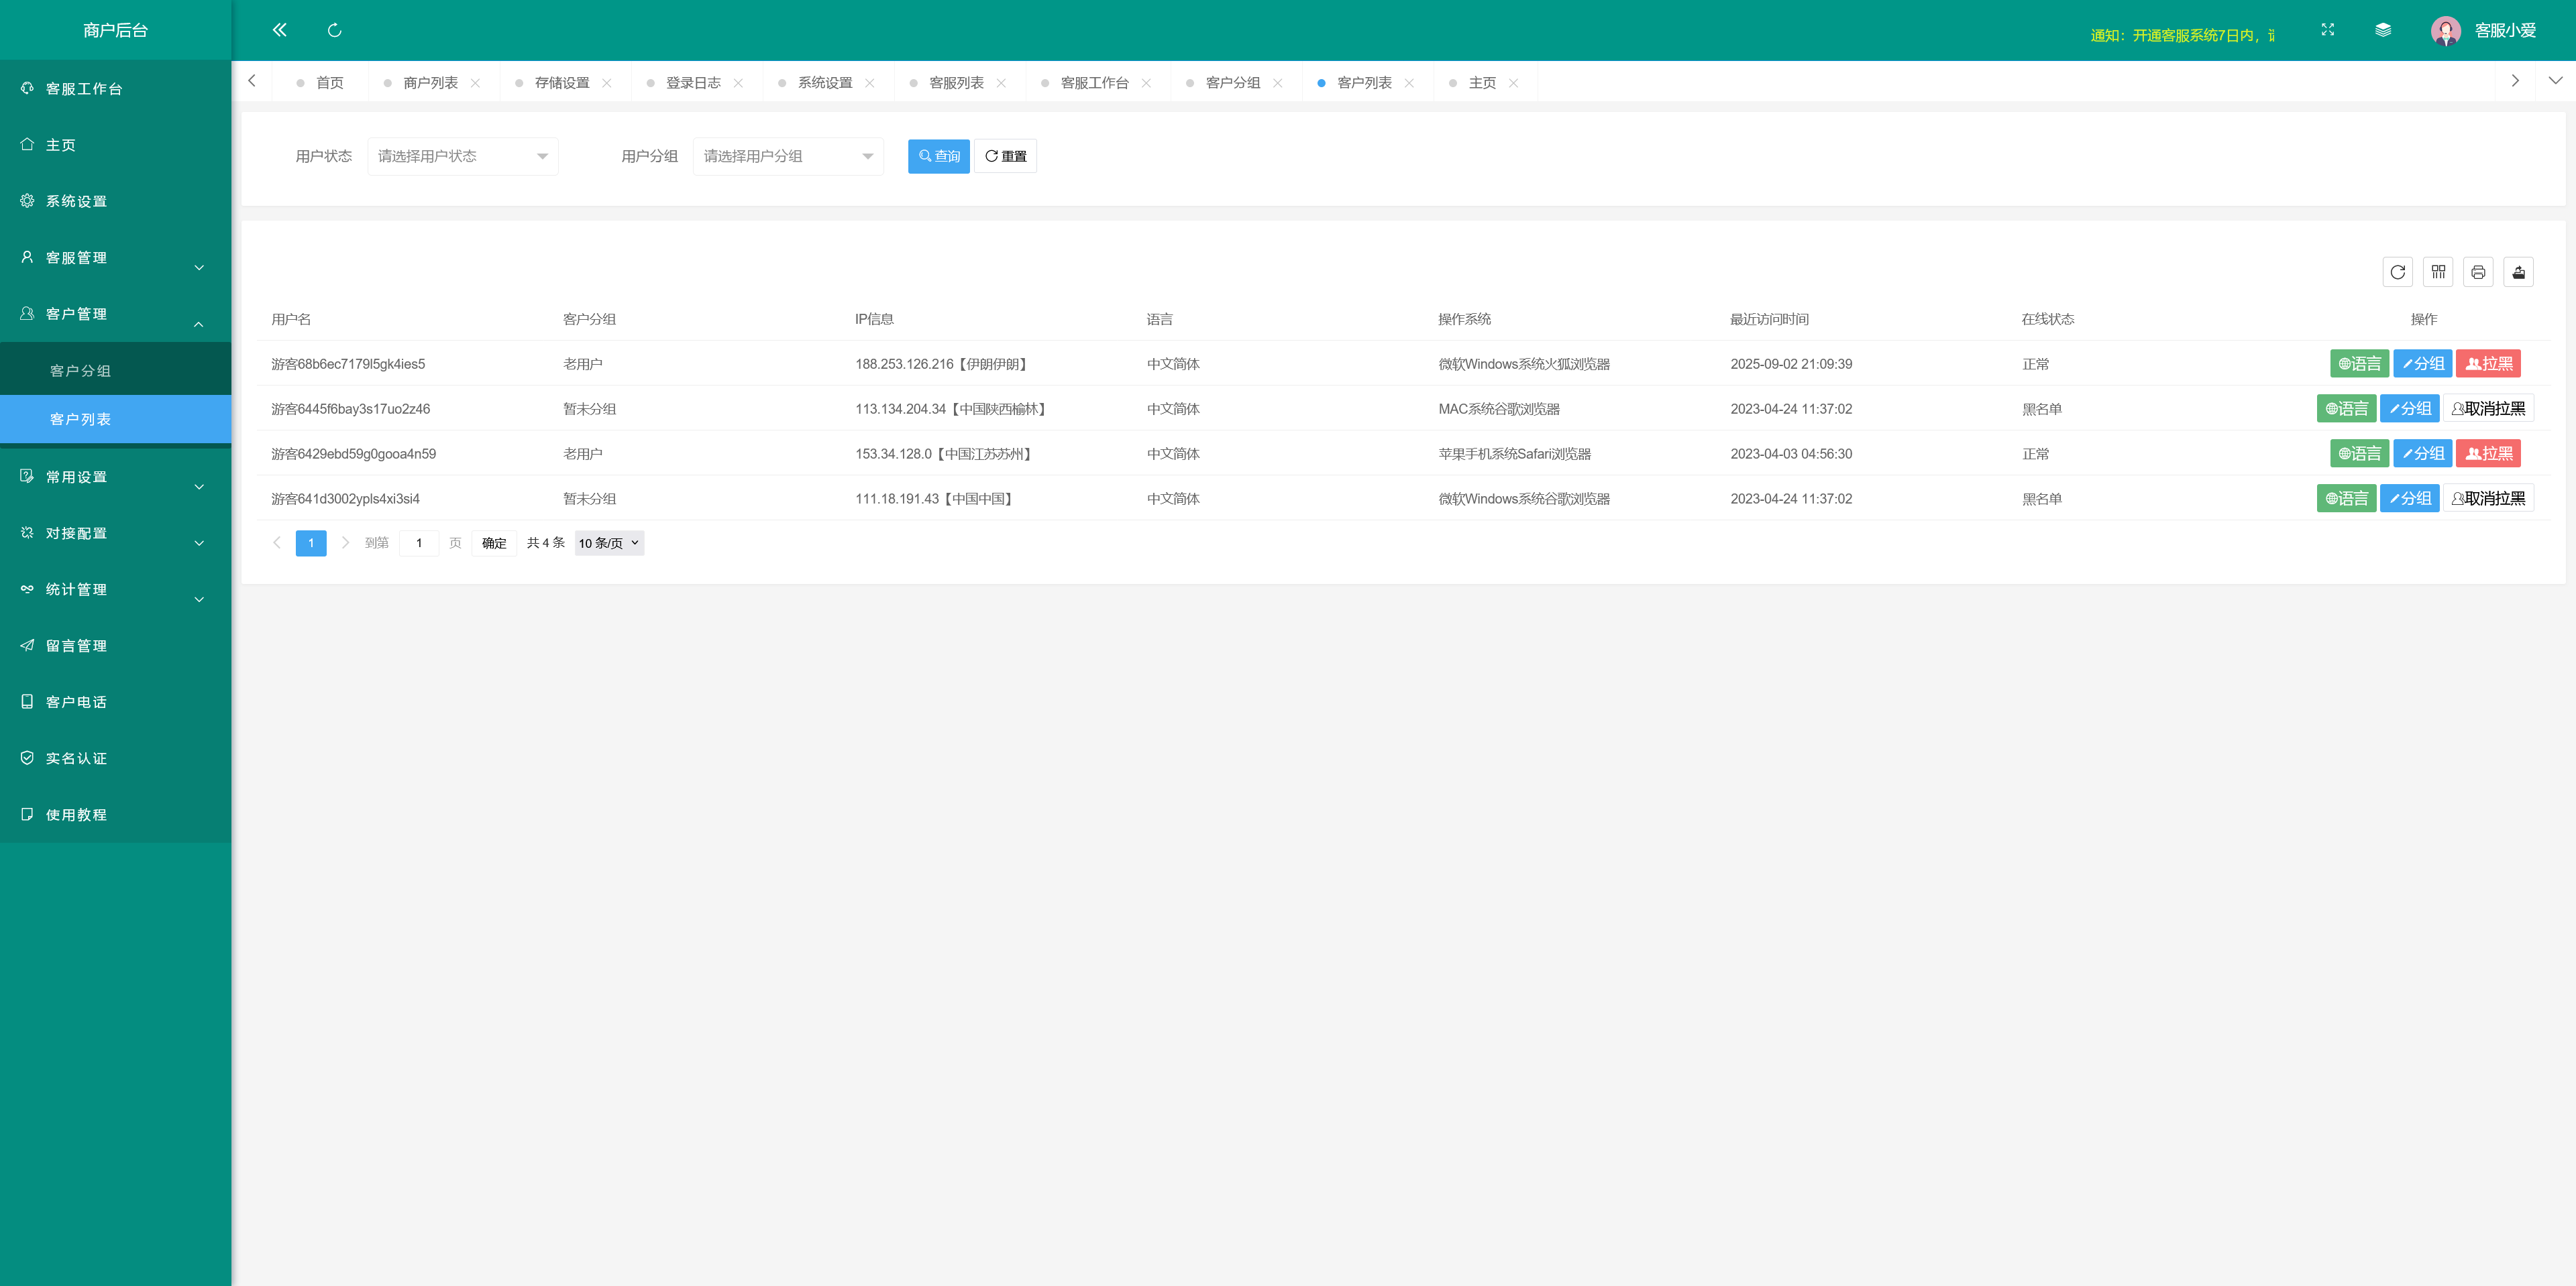
Task: Click the collapse sidebar double-arrow icon
Action: [279, 30]
